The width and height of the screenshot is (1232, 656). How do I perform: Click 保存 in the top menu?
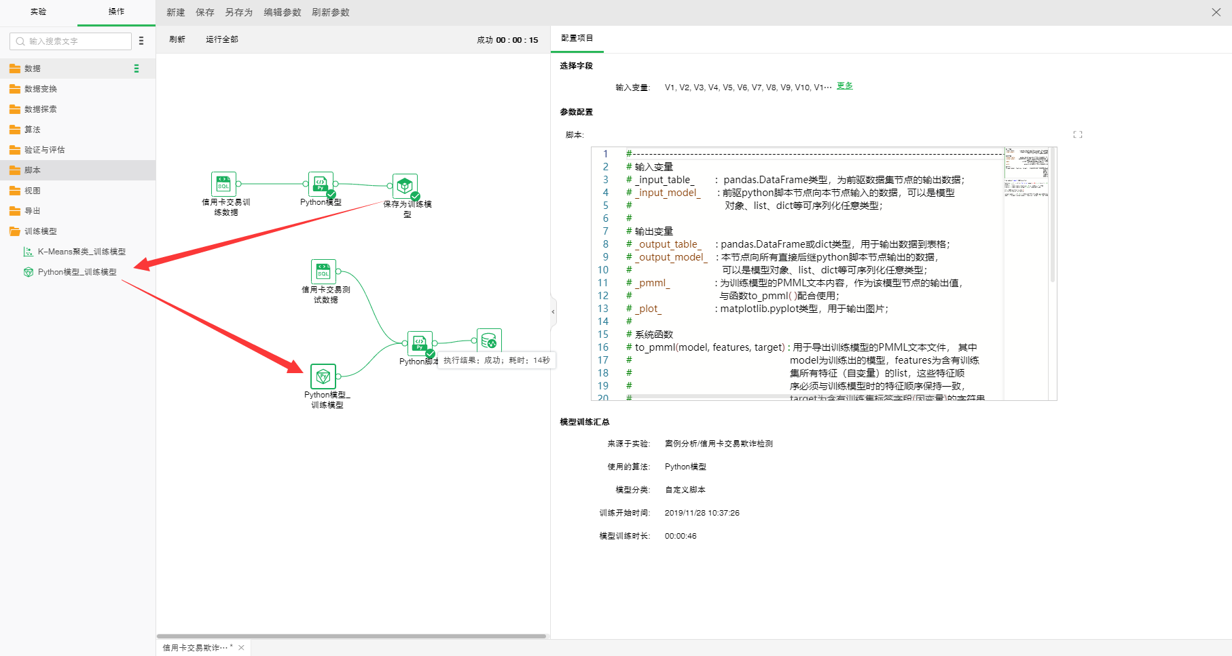[x=205, y=12]
